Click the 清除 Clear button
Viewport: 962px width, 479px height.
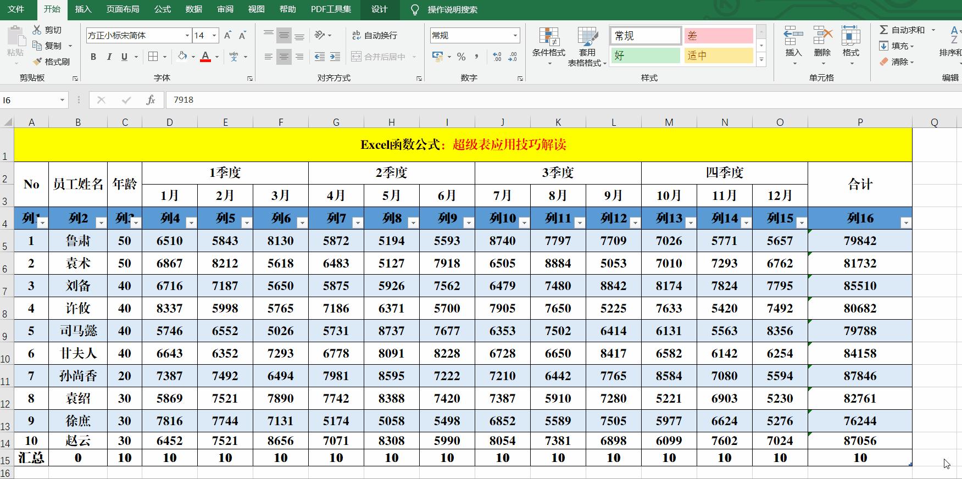[897, 62]
